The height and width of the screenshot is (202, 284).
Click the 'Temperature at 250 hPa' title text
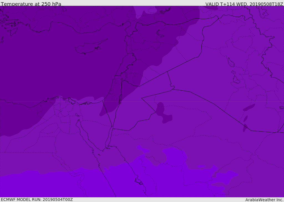(x=31, y=4)
